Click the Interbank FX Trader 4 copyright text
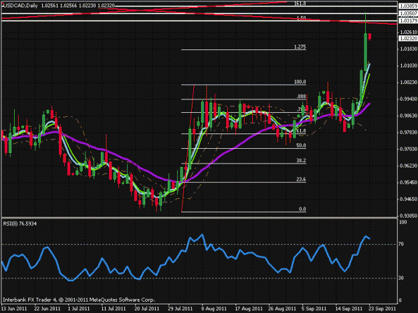The width and height of the screenshot is (418, 313). [79, 300]
